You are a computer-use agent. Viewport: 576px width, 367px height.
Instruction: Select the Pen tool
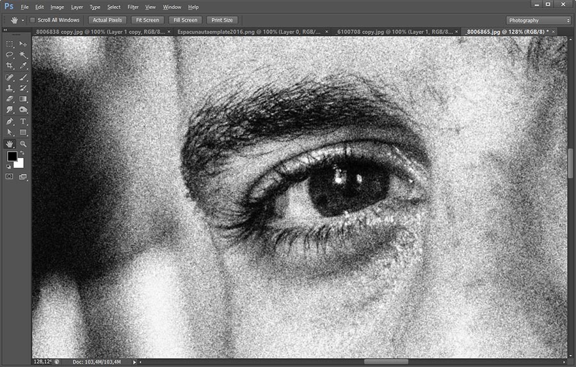click(10, 121)
